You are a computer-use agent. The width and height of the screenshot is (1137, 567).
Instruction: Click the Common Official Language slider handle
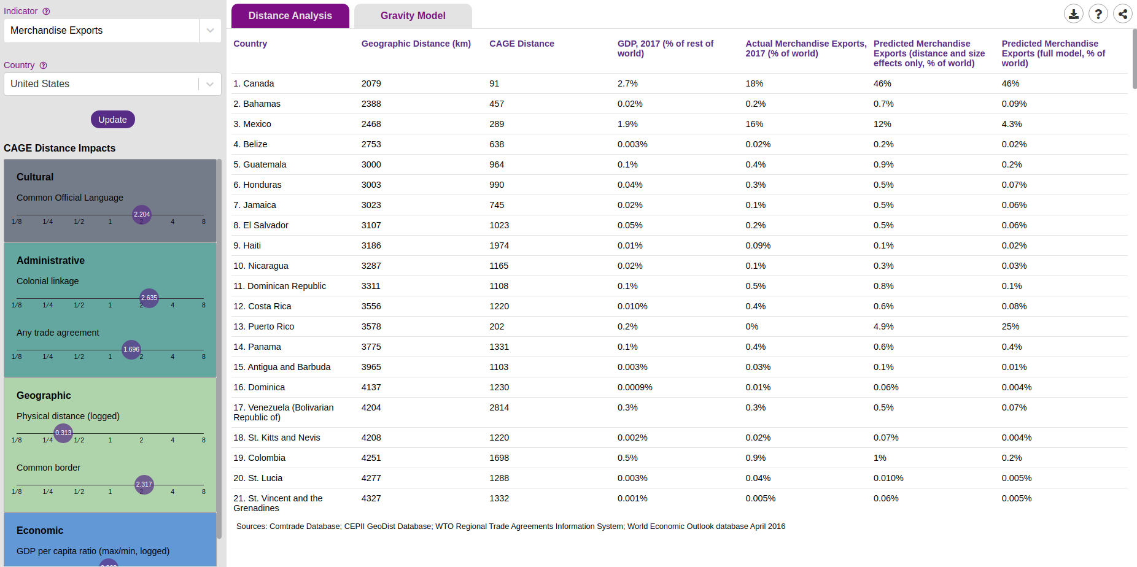[x=142, y=215]
